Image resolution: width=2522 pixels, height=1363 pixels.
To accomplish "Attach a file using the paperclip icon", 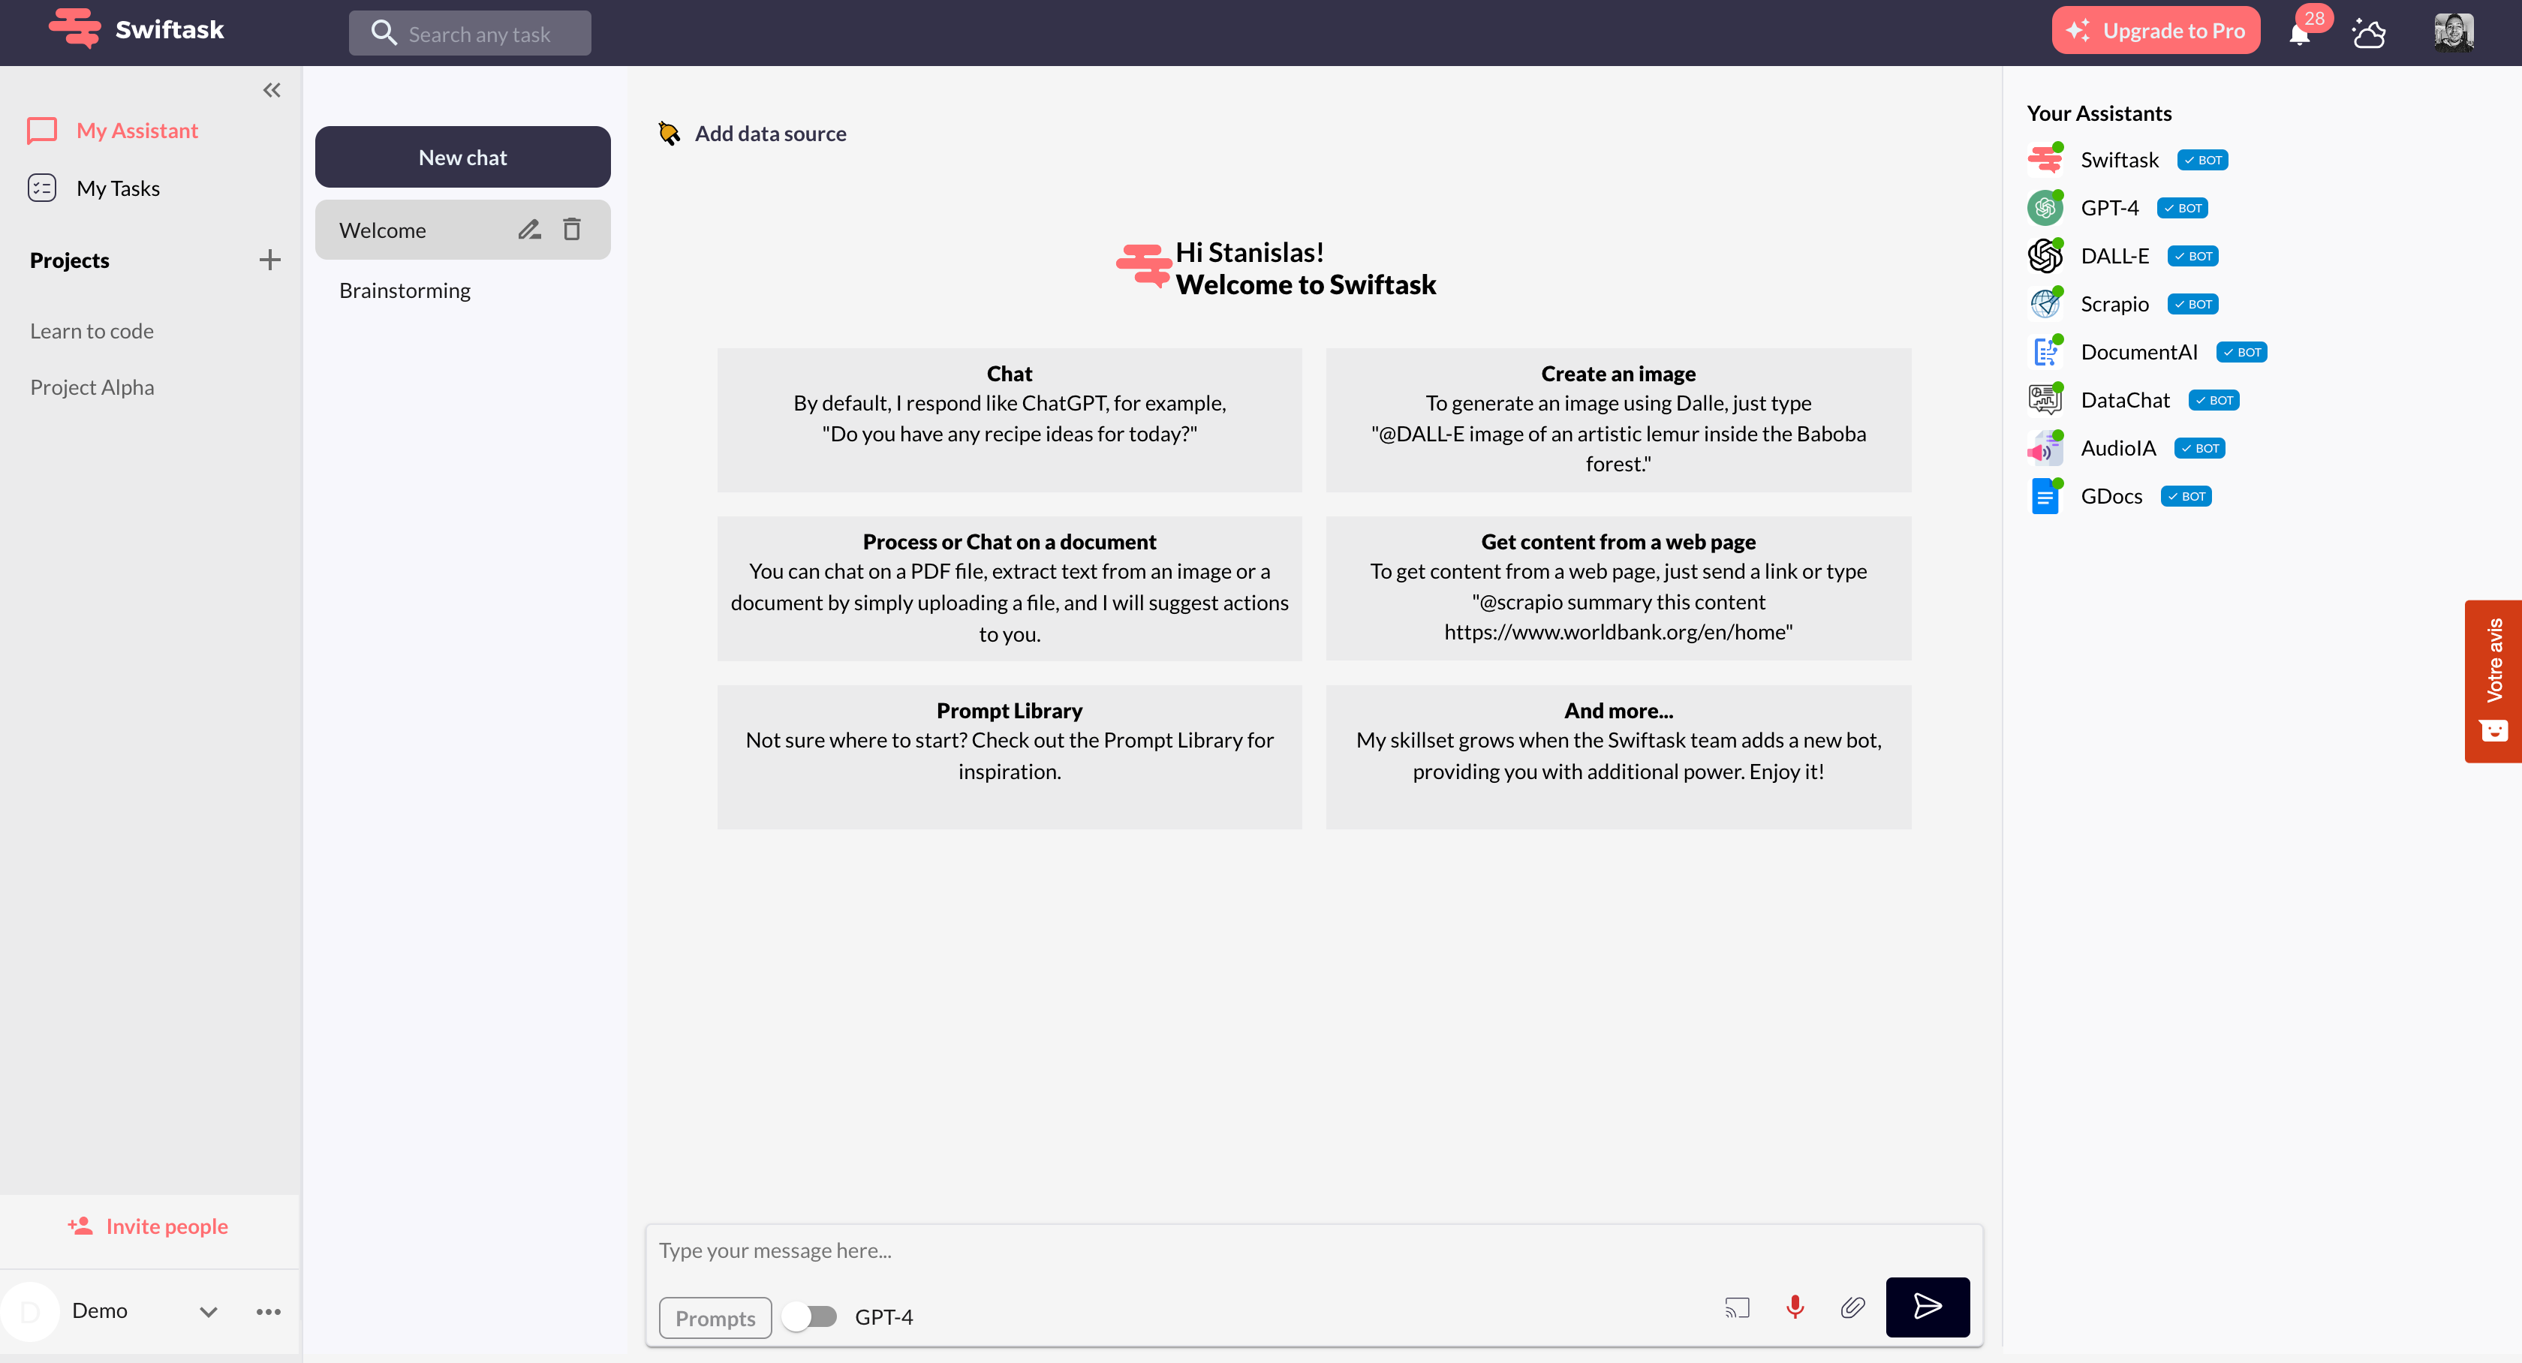I will click(1852, 1306).
